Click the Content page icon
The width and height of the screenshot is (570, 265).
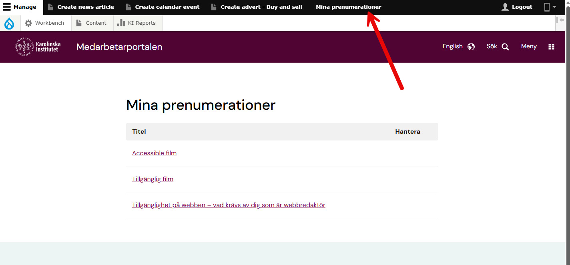click(x=78, y=23)
